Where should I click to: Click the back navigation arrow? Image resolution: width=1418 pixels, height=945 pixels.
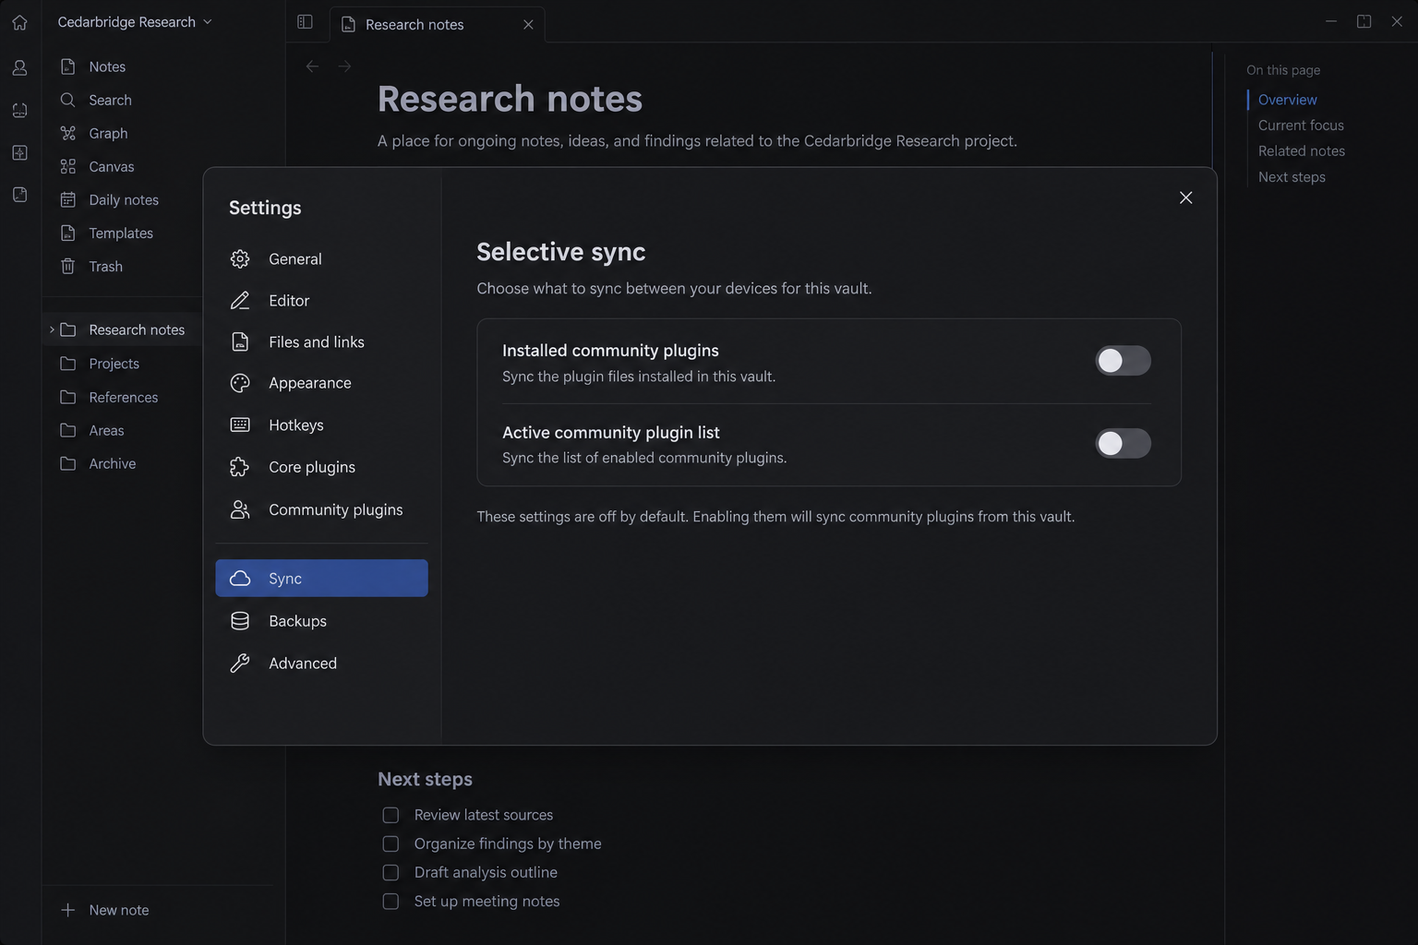[x=312, y=66]
